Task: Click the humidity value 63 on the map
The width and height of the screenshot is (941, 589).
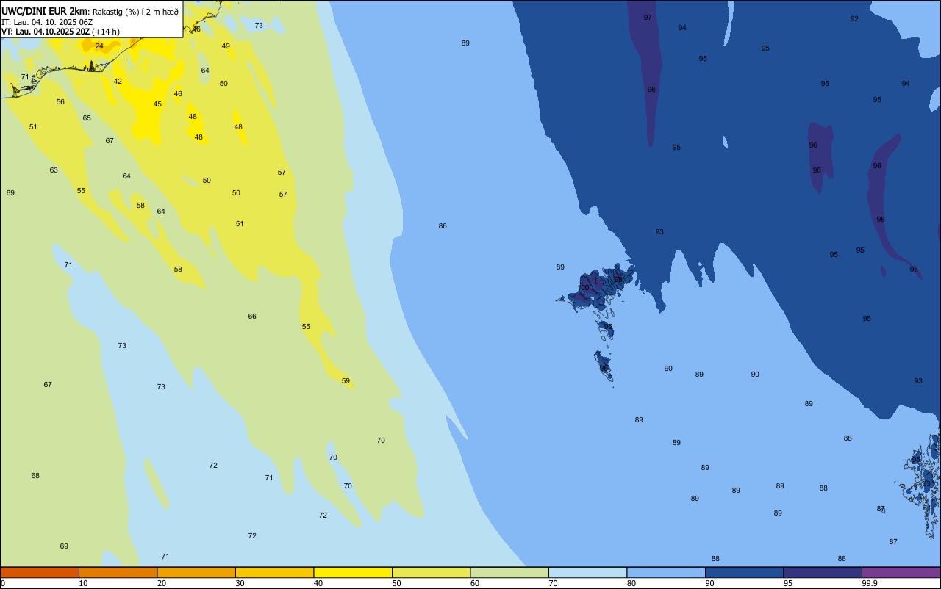Action: [x=54, y=170]
